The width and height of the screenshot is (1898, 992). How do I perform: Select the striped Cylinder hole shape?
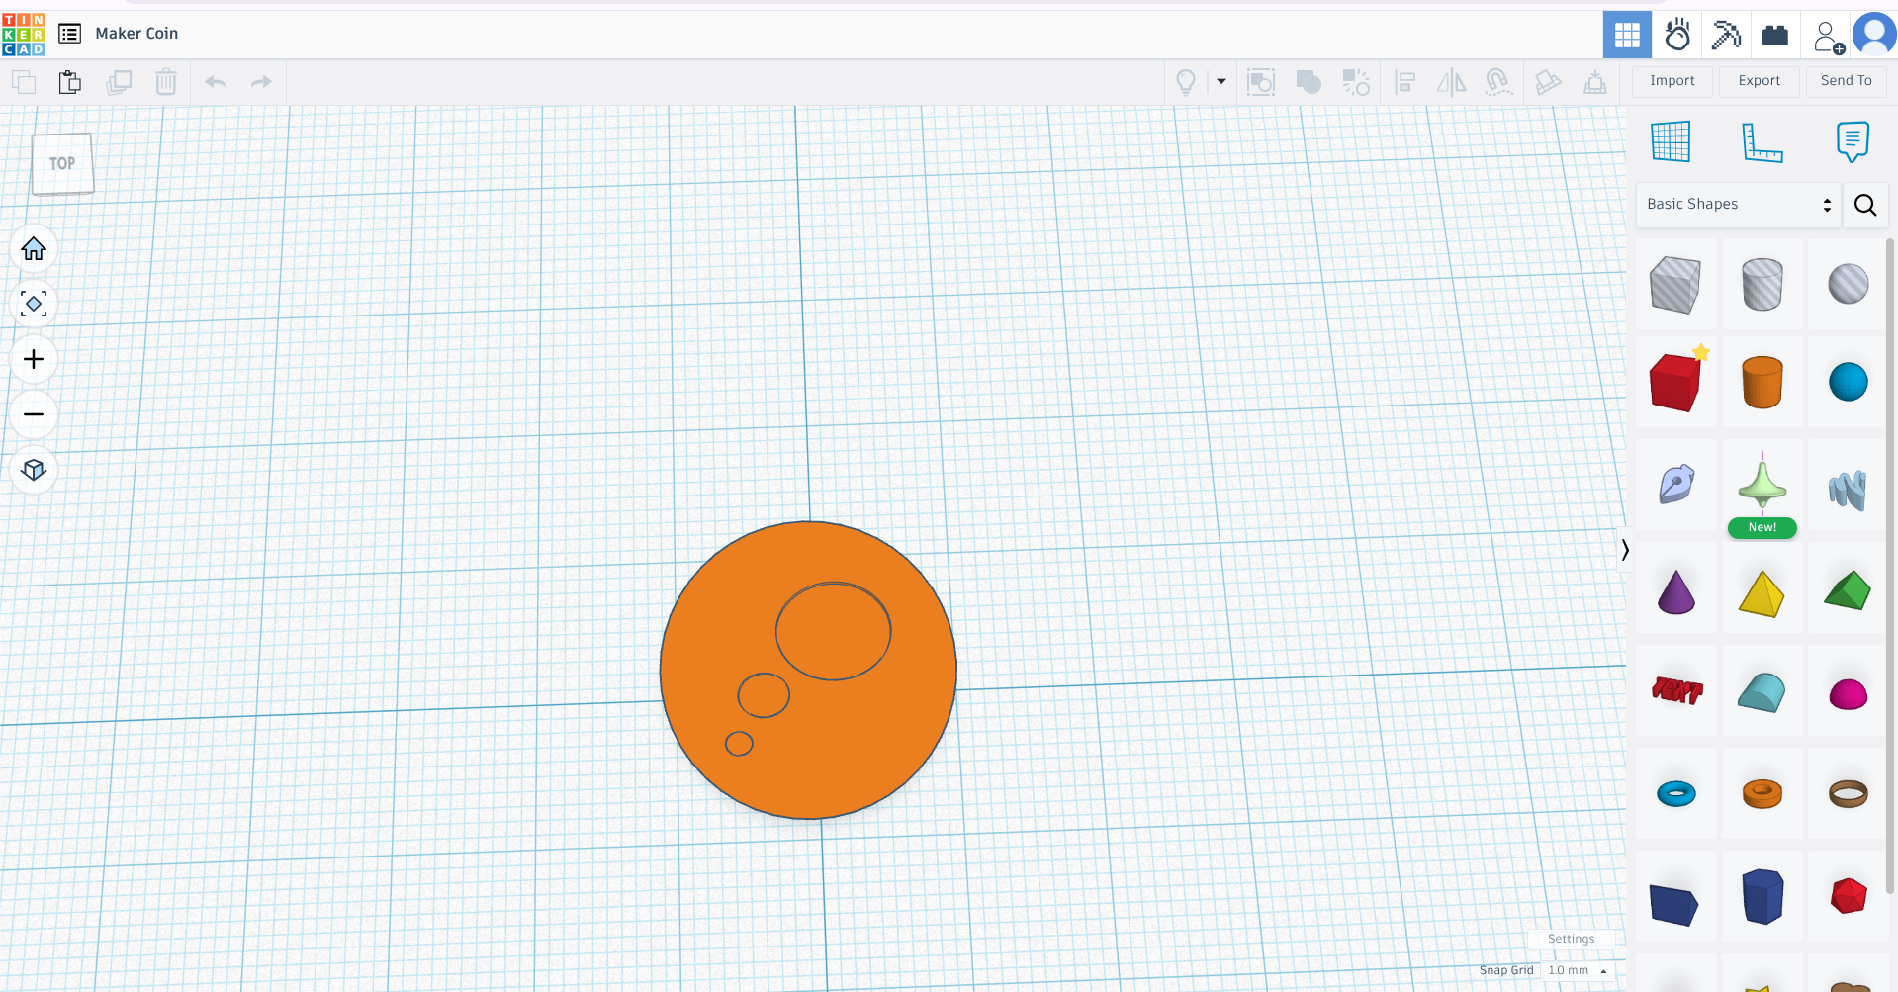pyautogui.click(x=1762, y=285)
